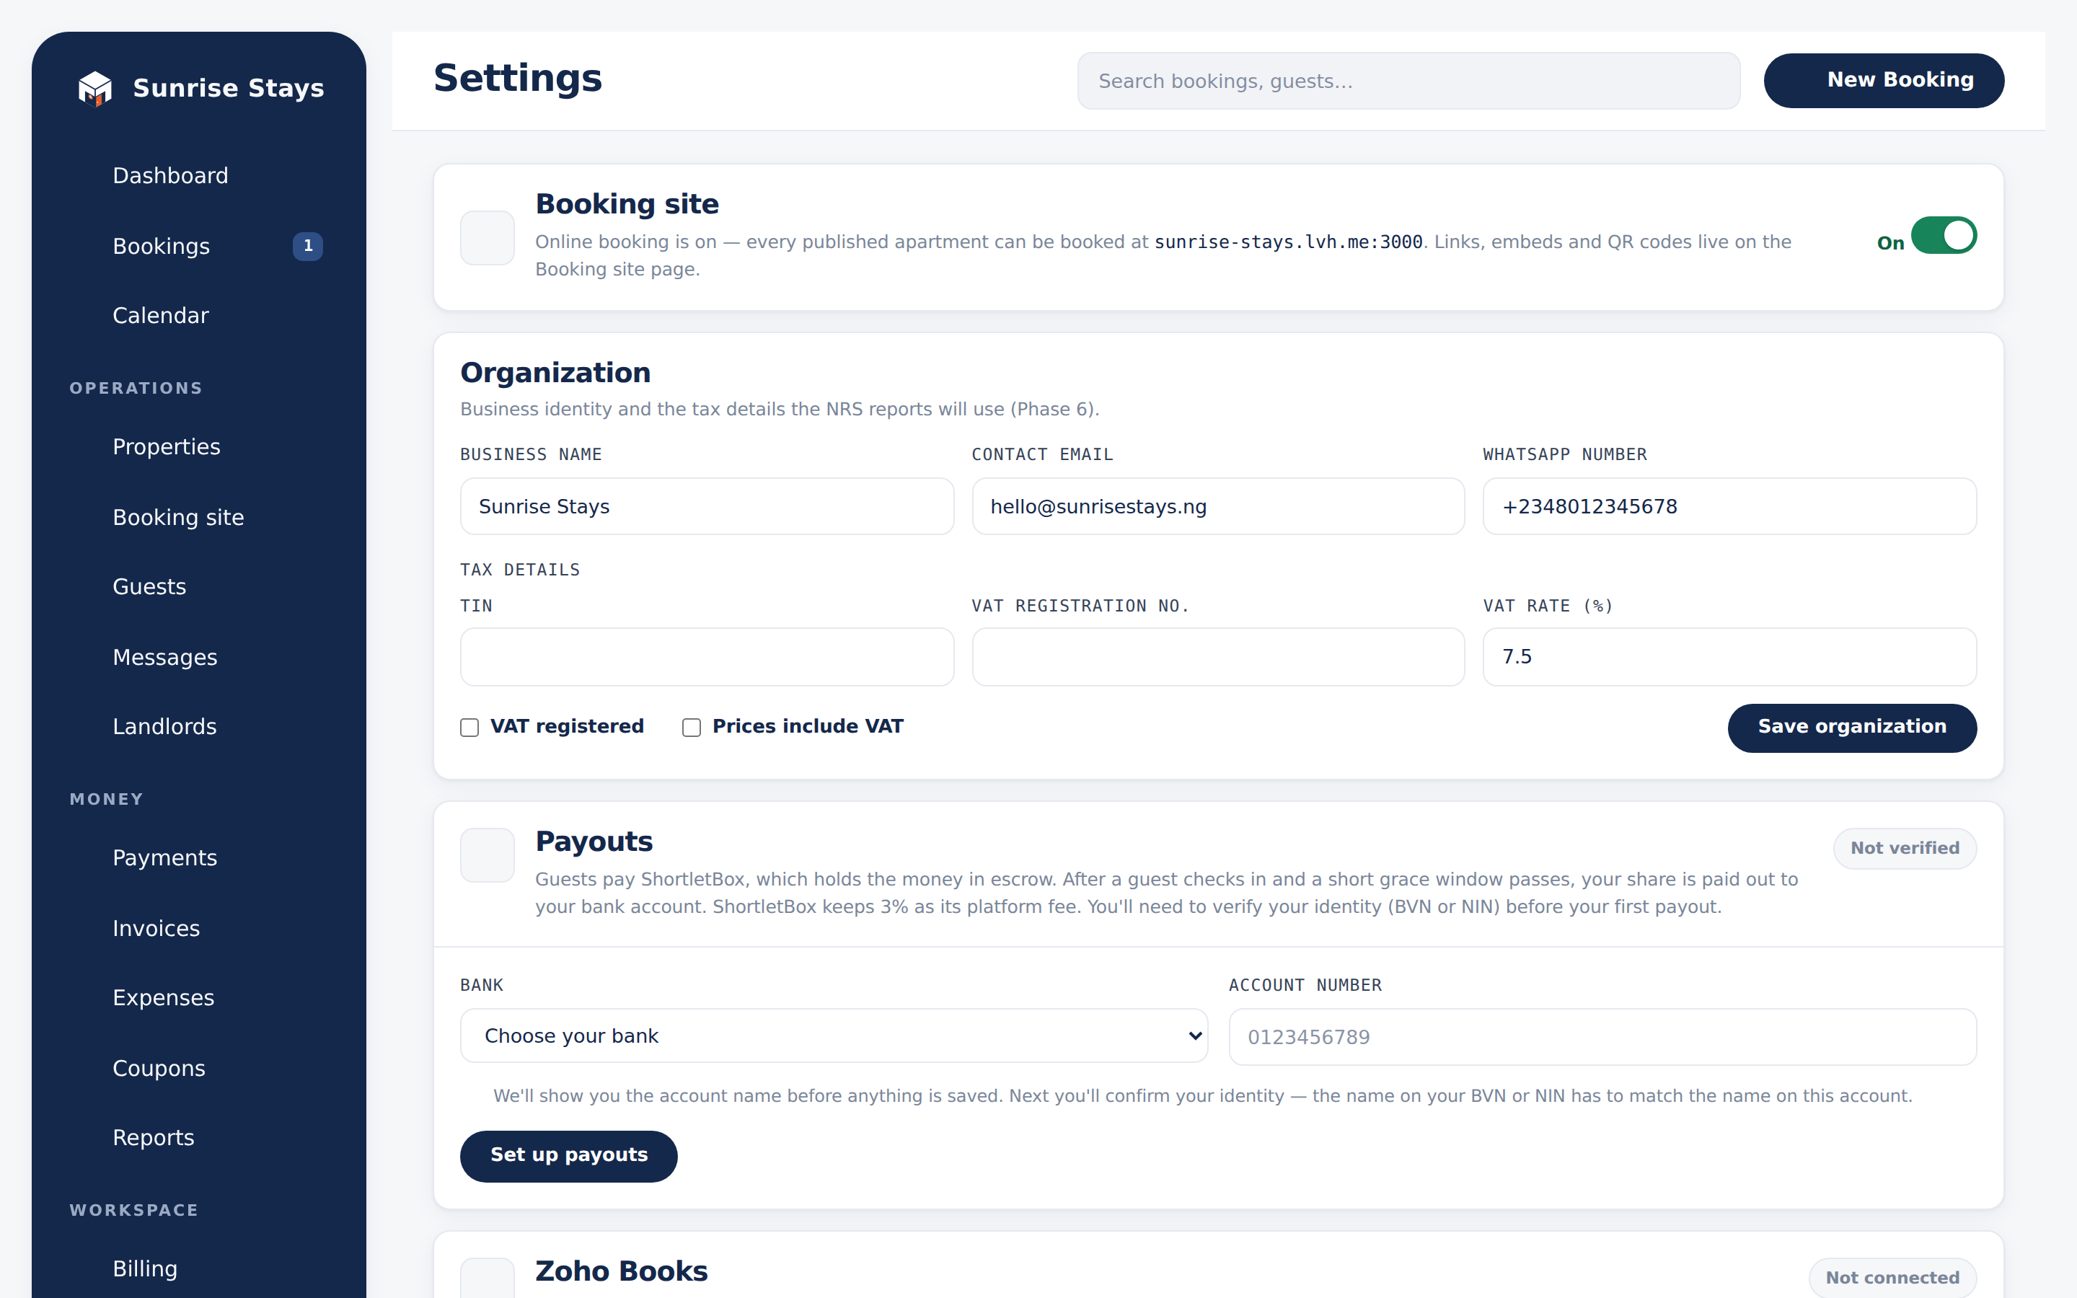Click the Bookings count badge showing 1

(x=308, y=247)
